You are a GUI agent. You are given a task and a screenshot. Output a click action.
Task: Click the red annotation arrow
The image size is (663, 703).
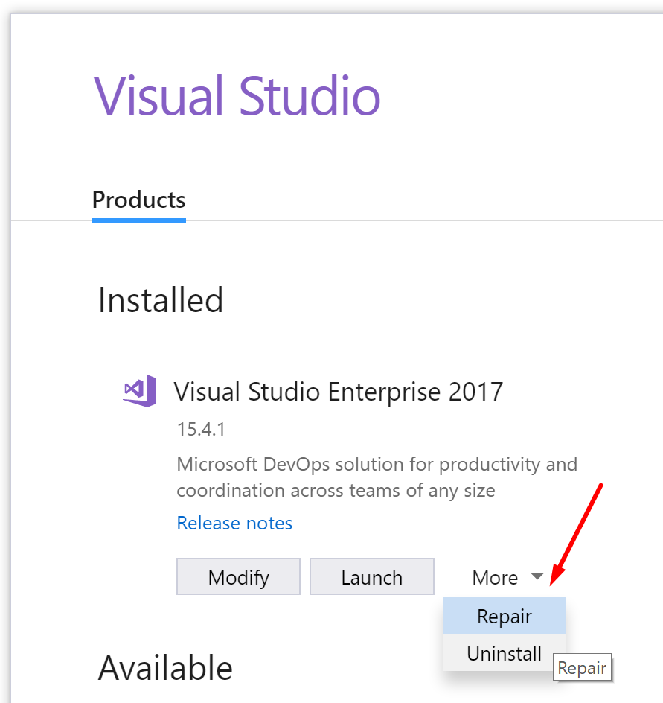576,534
